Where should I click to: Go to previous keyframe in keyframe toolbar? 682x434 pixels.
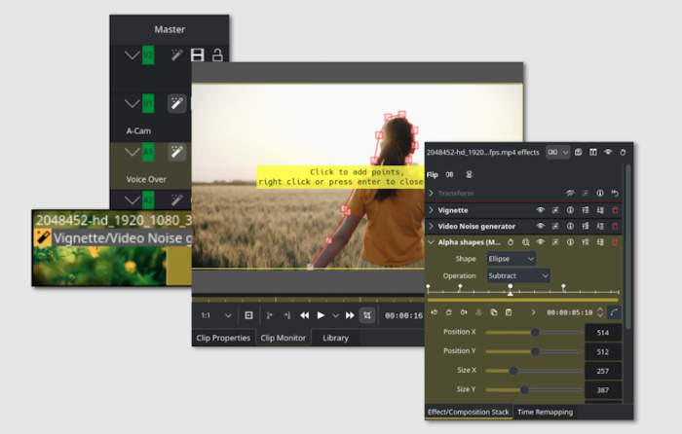(x=434, y=312)
